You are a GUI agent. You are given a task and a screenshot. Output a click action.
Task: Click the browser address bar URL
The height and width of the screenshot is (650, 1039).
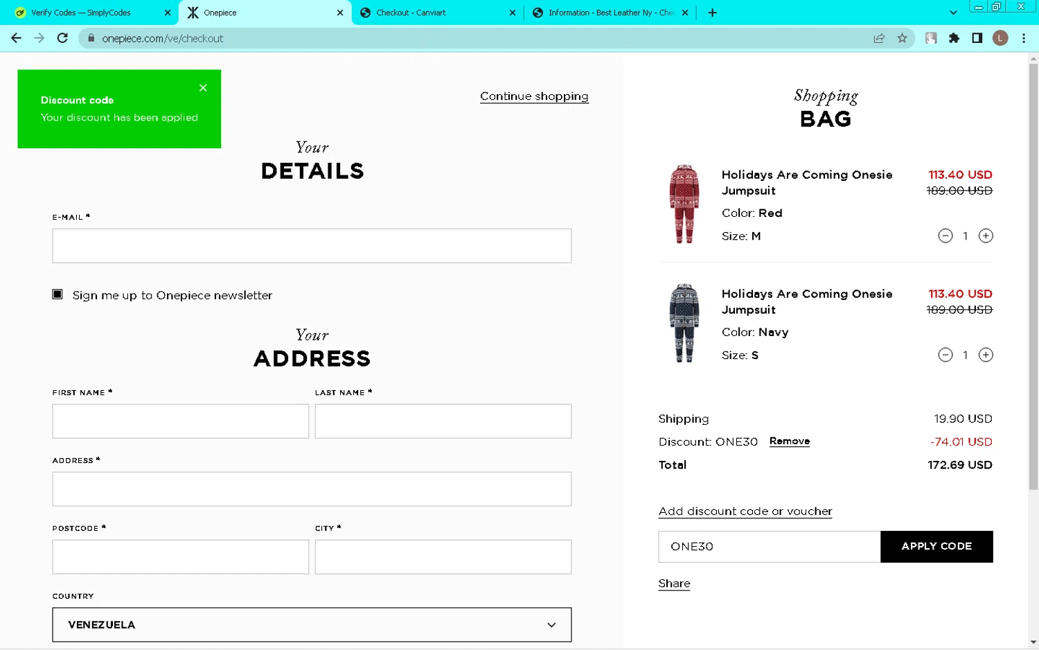tap(163, 39)
